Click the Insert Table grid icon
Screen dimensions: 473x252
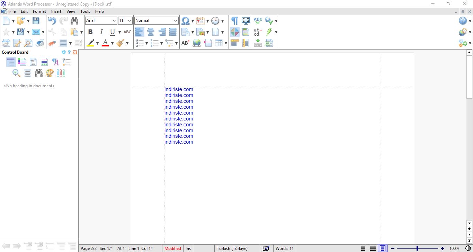coord(218,43)
